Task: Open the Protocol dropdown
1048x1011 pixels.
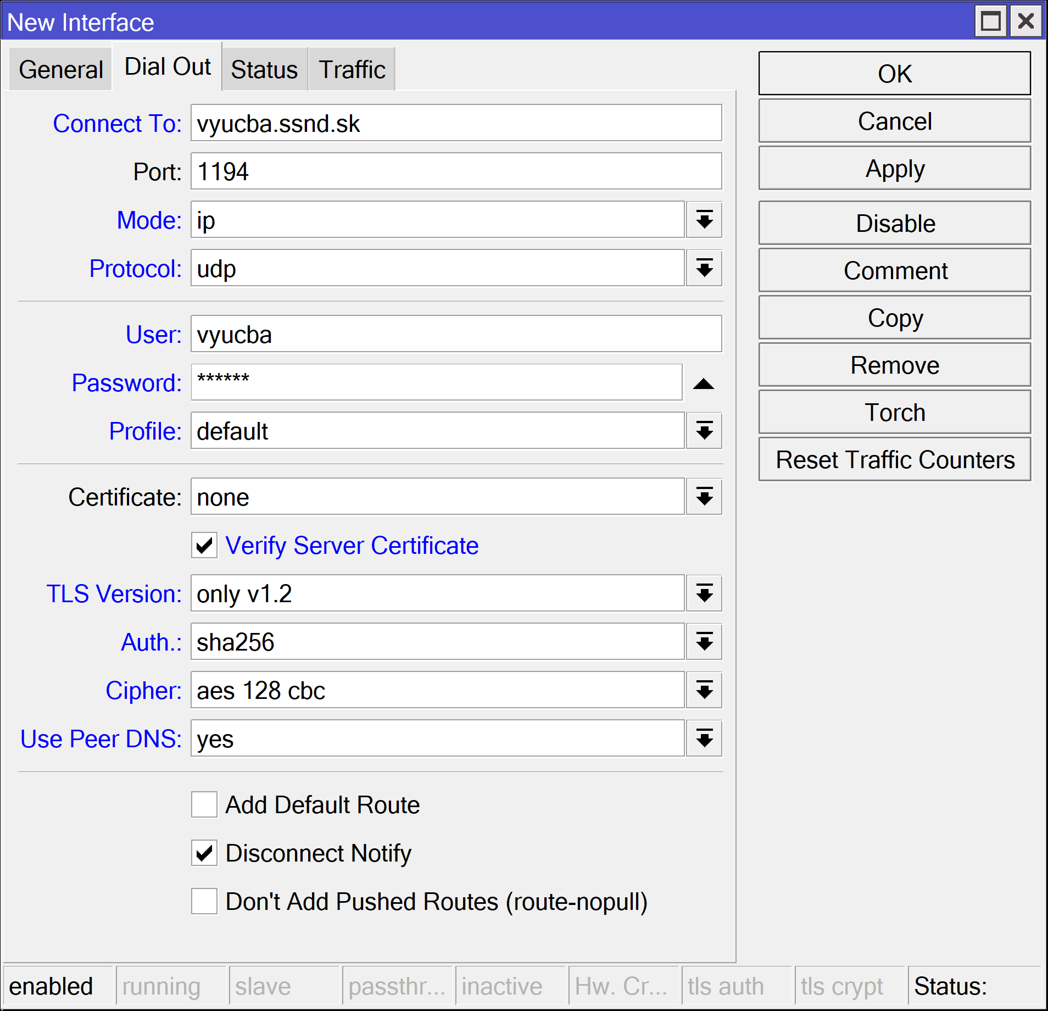Action: (704, 268)
